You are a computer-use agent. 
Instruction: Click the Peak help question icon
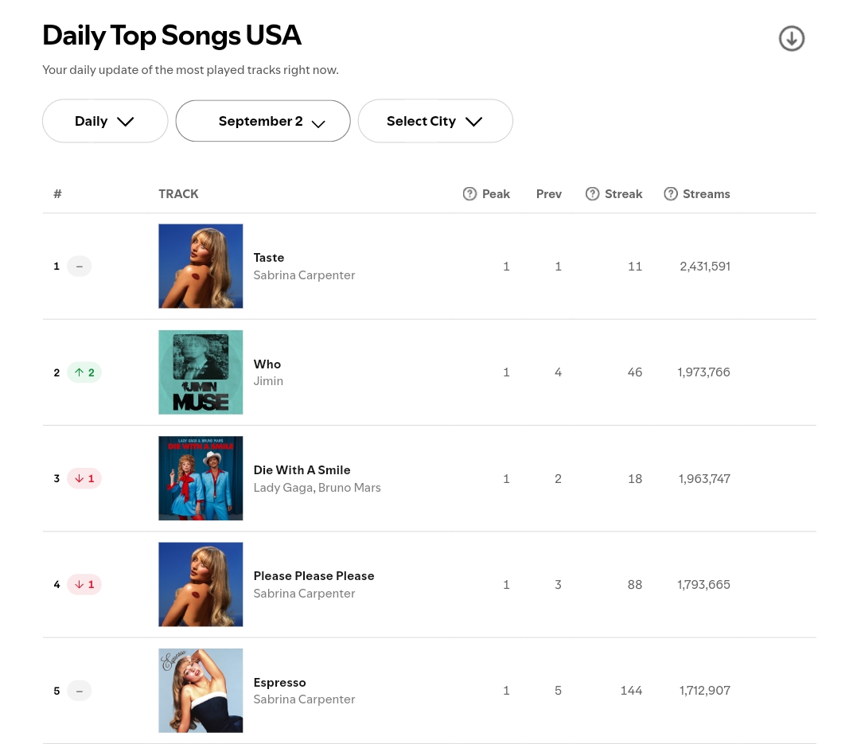click(x=469, y=193)
